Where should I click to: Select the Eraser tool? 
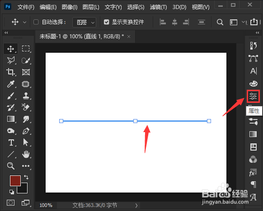pos(25,107)
